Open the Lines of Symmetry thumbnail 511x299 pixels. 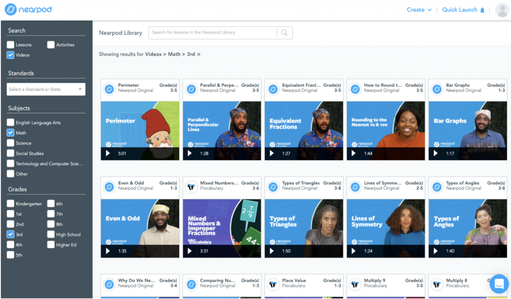pyautogui.click(x=386, y=228)
